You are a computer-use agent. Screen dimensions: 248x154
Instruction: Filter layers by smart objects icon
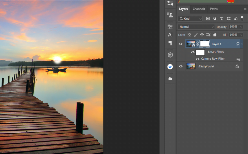(236, 19)
